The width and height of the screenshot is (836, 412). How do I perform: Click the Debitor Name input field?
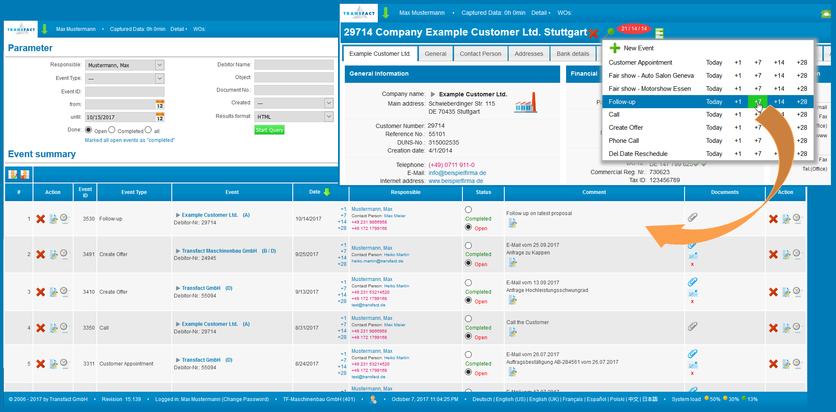pyautogui.click(x=294, y=65)
